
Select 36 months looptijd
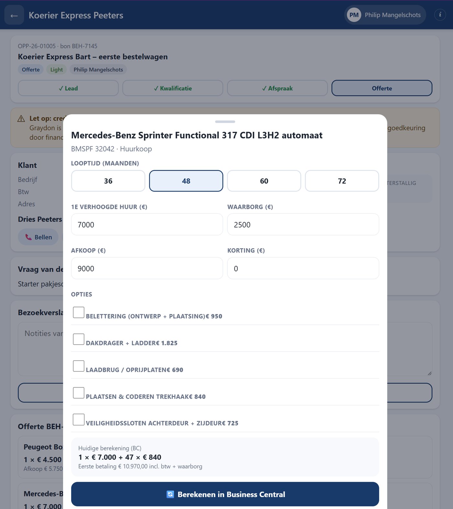coord(108,181)
